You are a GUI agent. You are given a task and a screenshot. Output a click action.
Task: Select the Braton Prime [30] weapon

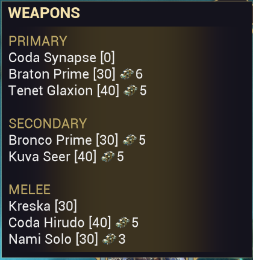coord(62,74)
